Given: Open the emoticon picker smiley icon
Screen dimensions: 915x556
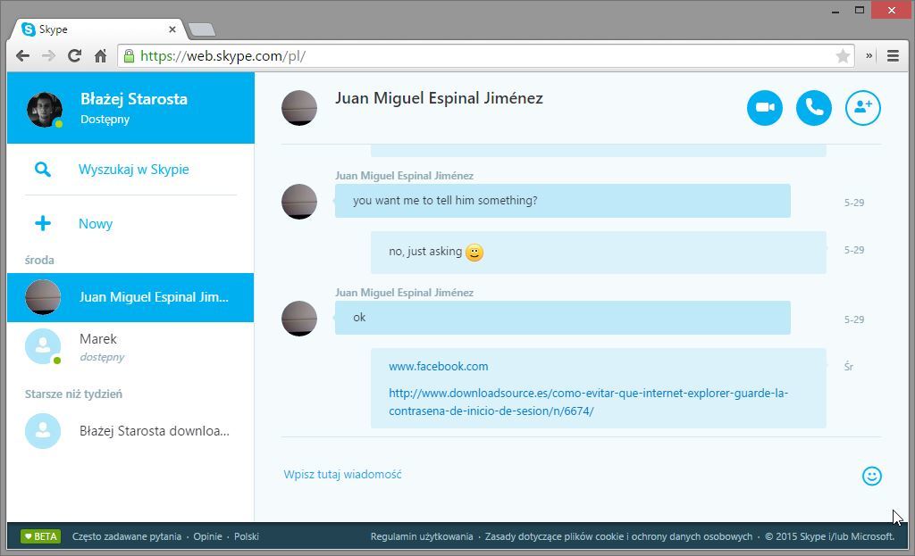Looking at the screenshot, I should [x=872, y=476].
